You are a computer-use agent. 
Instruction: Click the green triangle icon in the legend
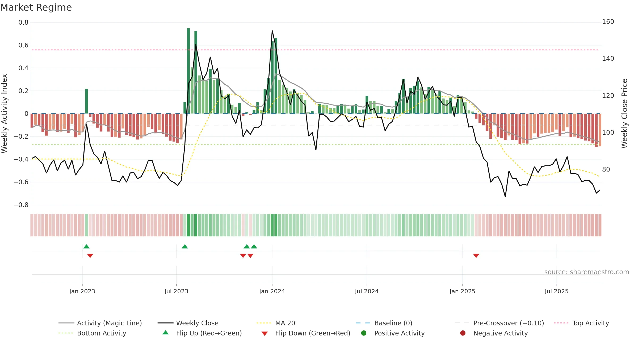tap(166, 333)
